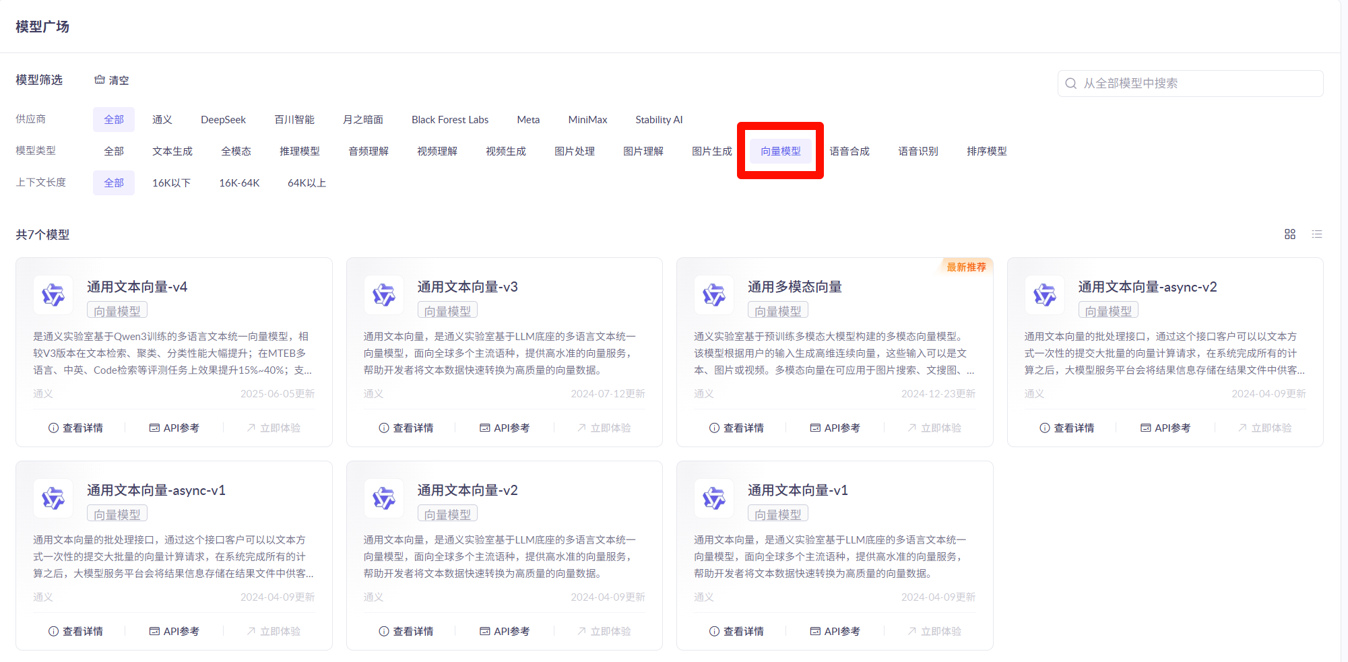Image resolution: width=1348 pixels, height=662 pixels.
Task: Select model type 图片生成
Action: pyautogui.click(x=712, y=152)
